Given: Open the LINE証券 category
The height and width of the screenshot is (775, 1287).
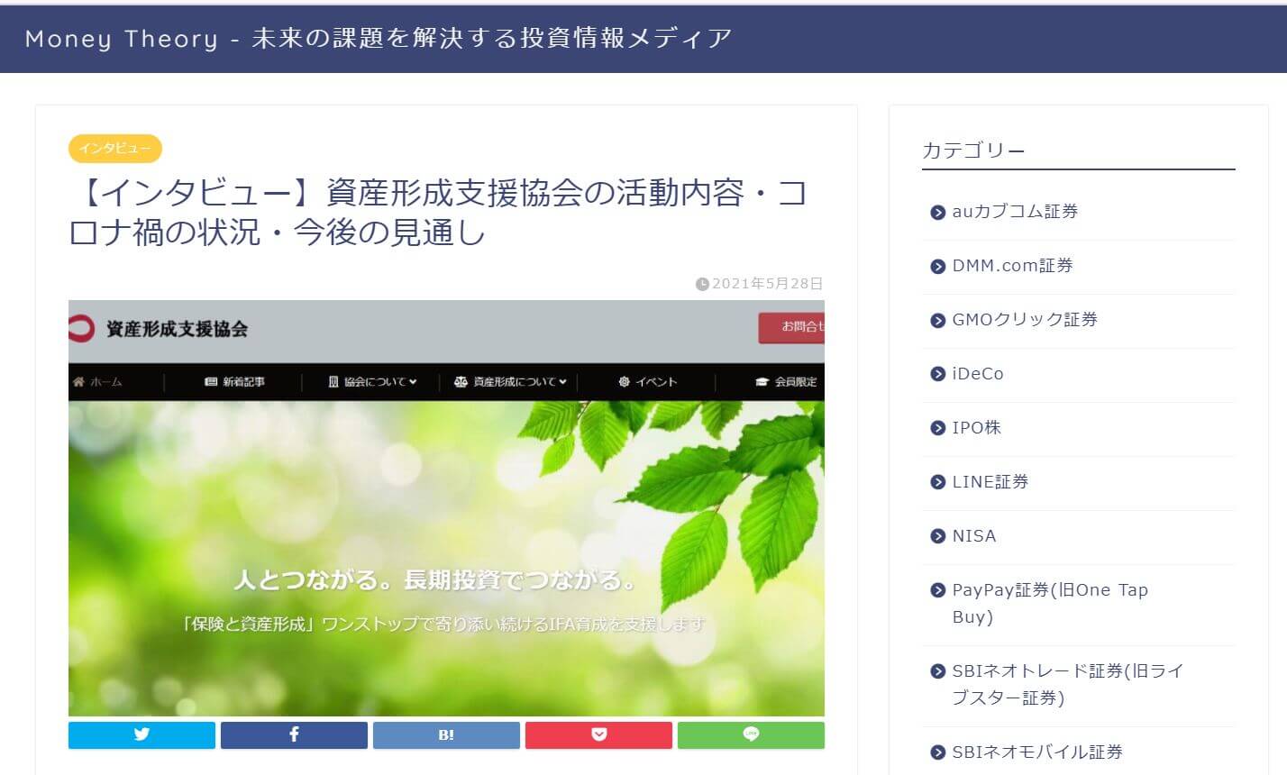Looking at the screenshot, I should point(990,482).
